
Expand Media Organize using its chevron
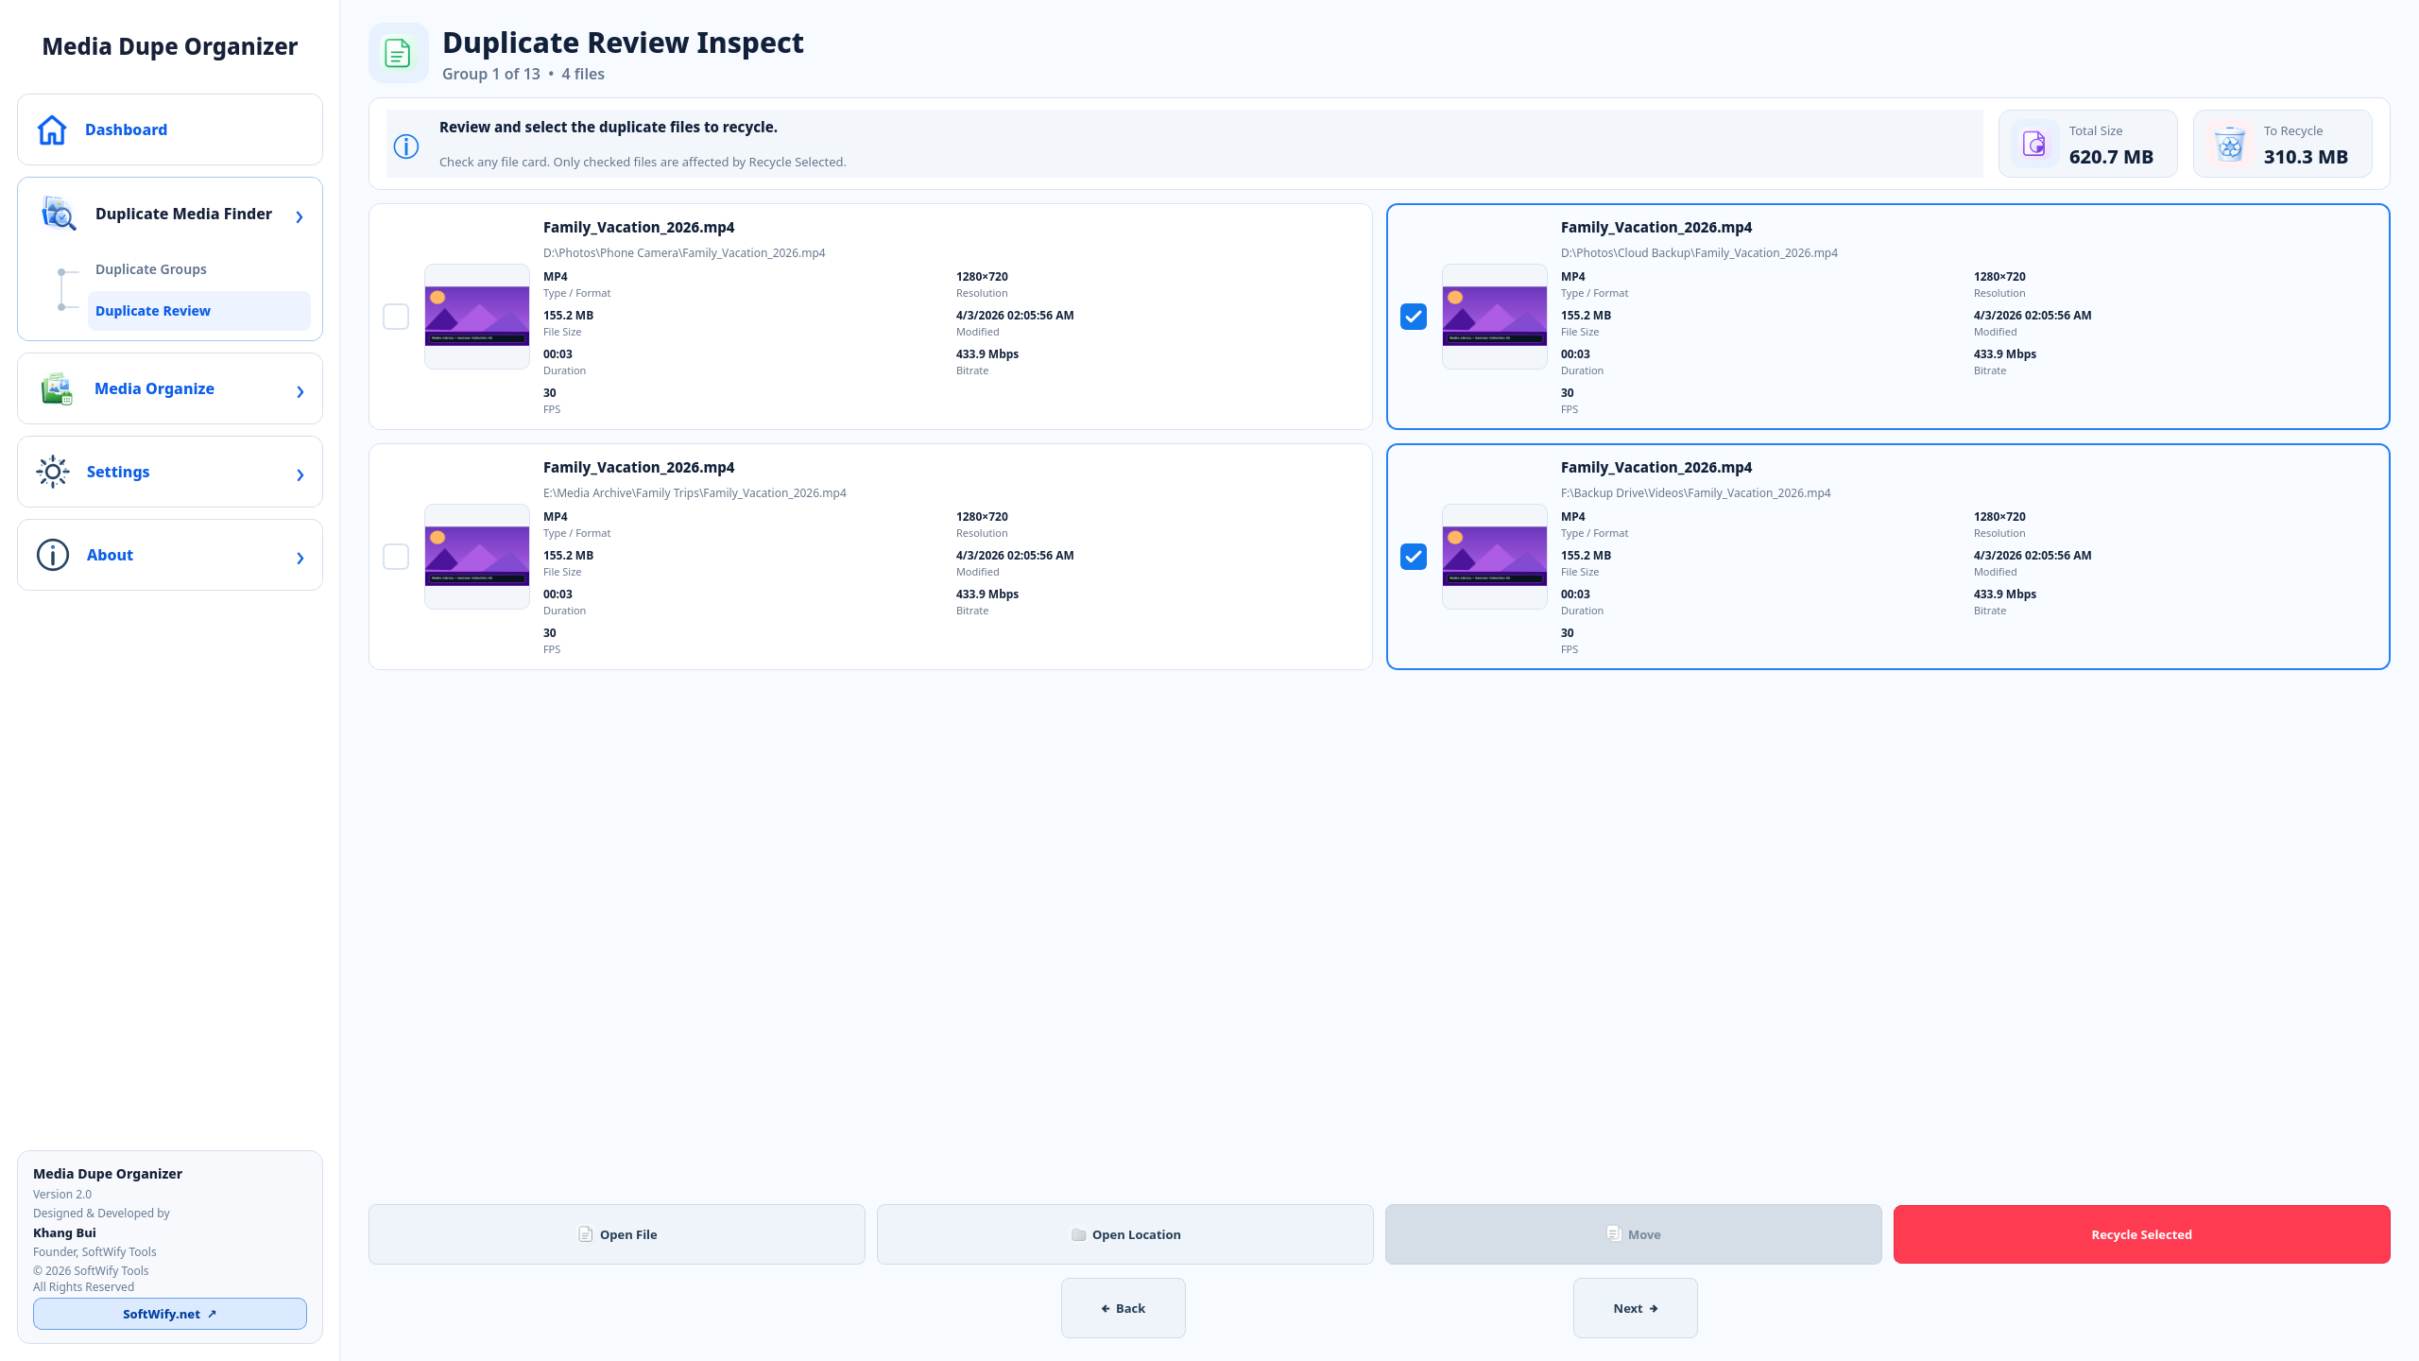(300, 392)
